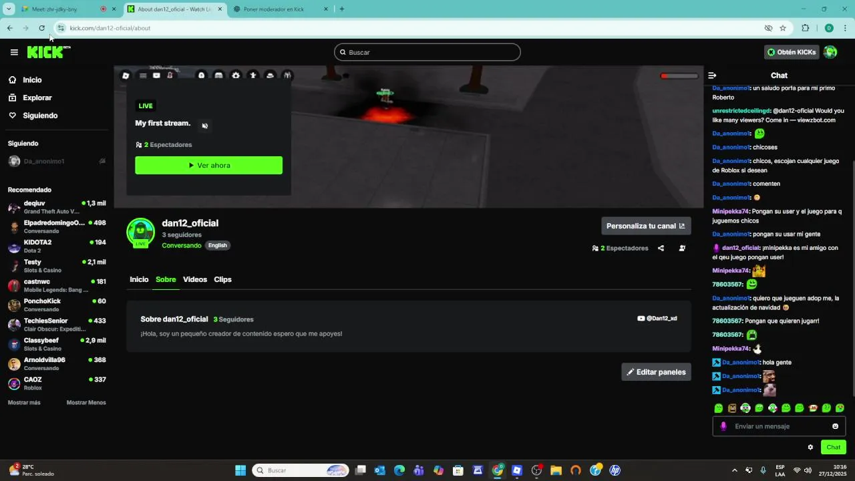This screenshot has width=855, height=481.
Task: Go back to previous page
Action: pyautogui.click(x=9, y=28)
